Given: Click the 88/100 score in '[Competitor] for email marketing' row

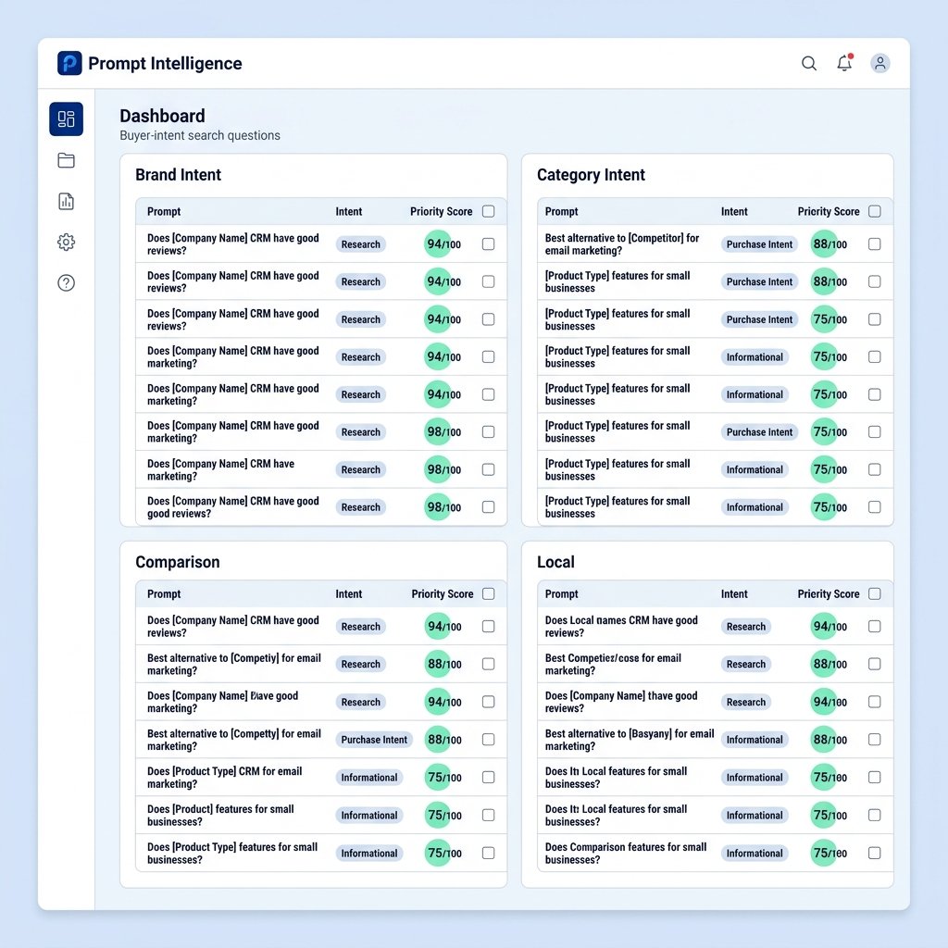Looking at the screenshot, I should click(829, 244).
